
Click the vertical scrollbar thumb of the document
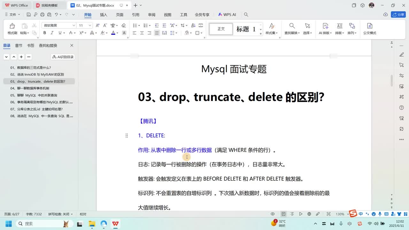tap(392, 80)
